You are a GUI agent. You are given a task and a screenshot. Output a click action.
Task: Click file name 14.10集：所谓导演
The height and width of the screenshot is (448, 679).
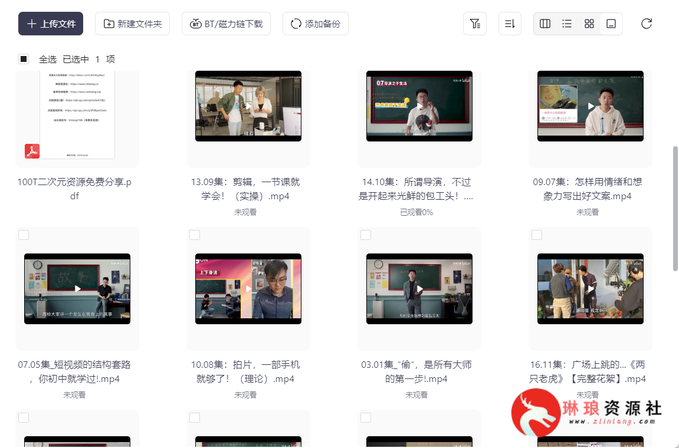(416, 189)
